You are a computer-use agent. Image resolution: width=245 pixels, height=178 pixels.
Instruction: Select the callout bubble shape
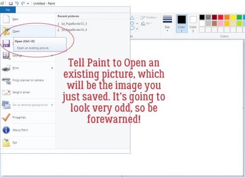132,28
